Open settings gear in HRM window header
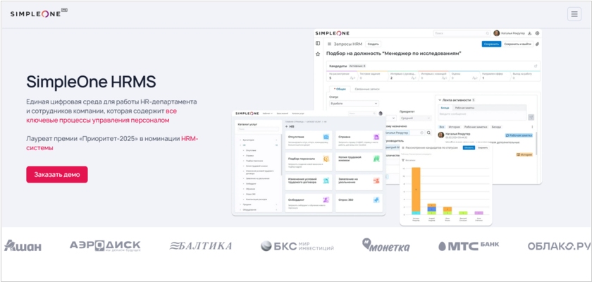Screen dimensions: 592x282 (x=537, y=33)
